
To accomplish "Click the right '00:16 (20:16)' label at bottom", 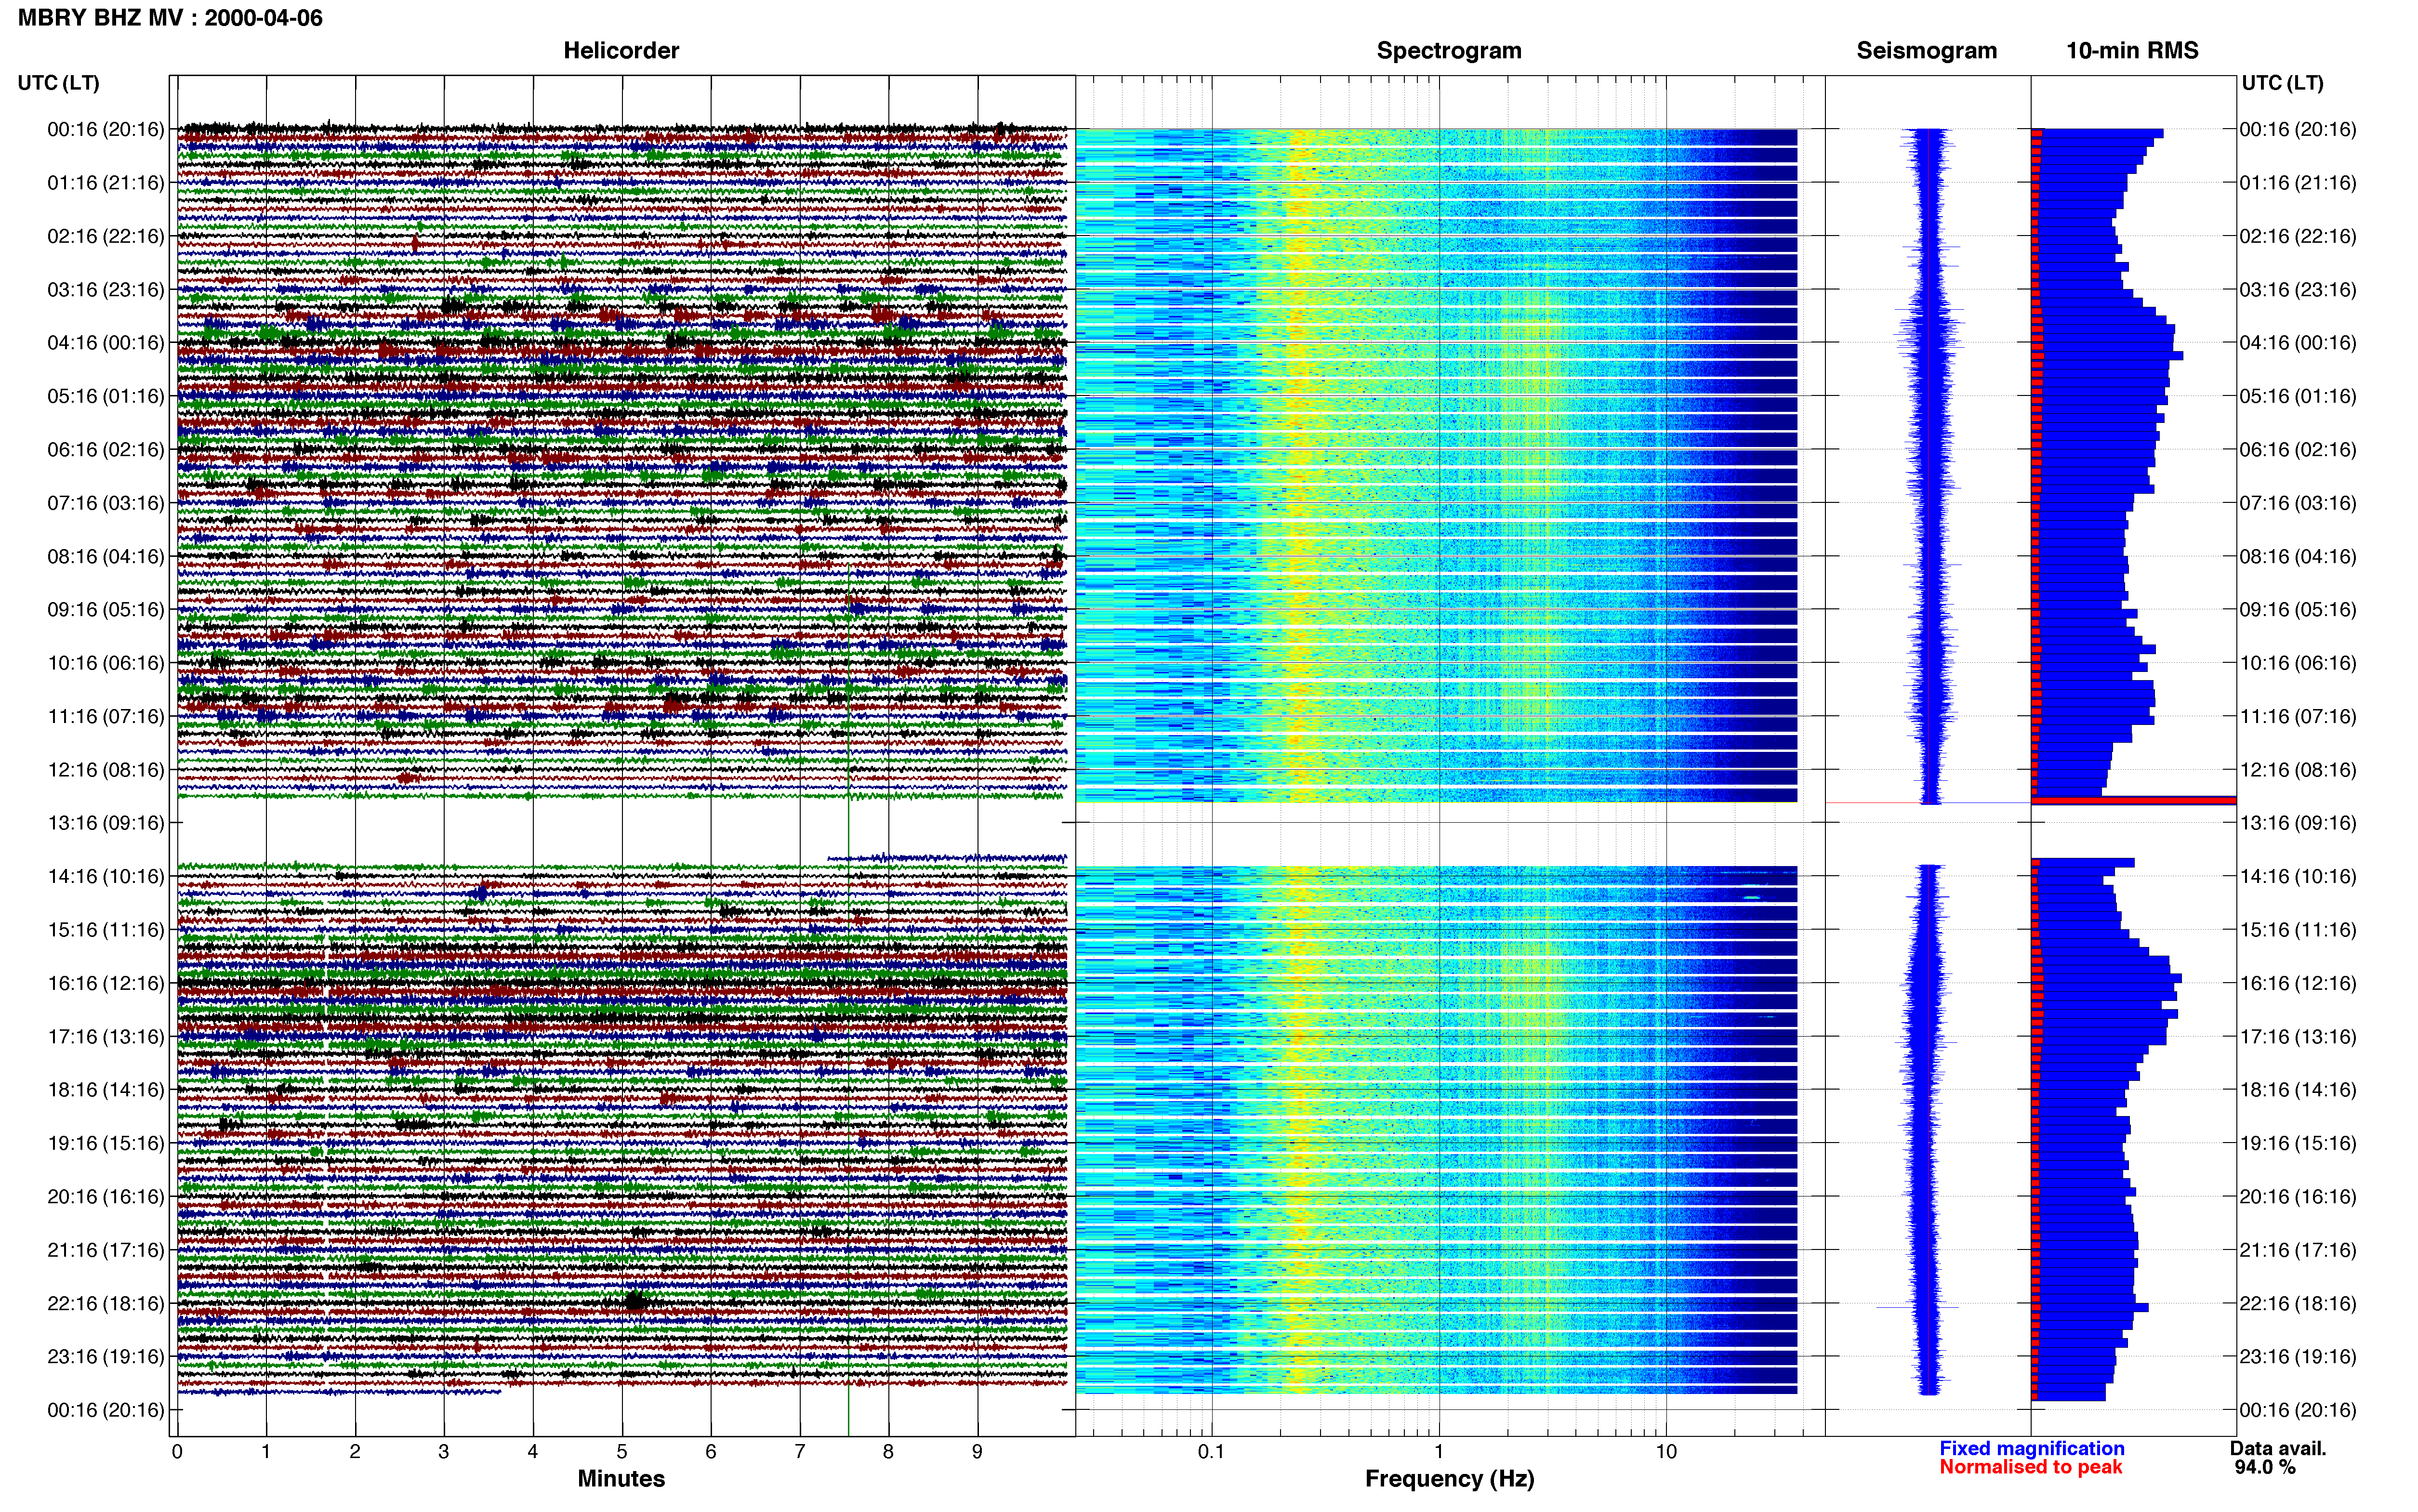I will (x=2298, y=1410).
